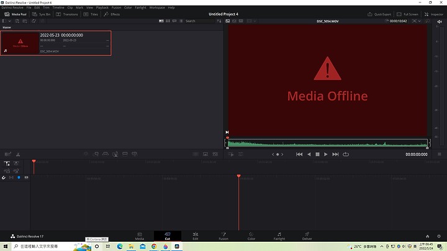Open the Fairlight menu
The width and height of the screenshot is (447, 251).
pos(140,7)
